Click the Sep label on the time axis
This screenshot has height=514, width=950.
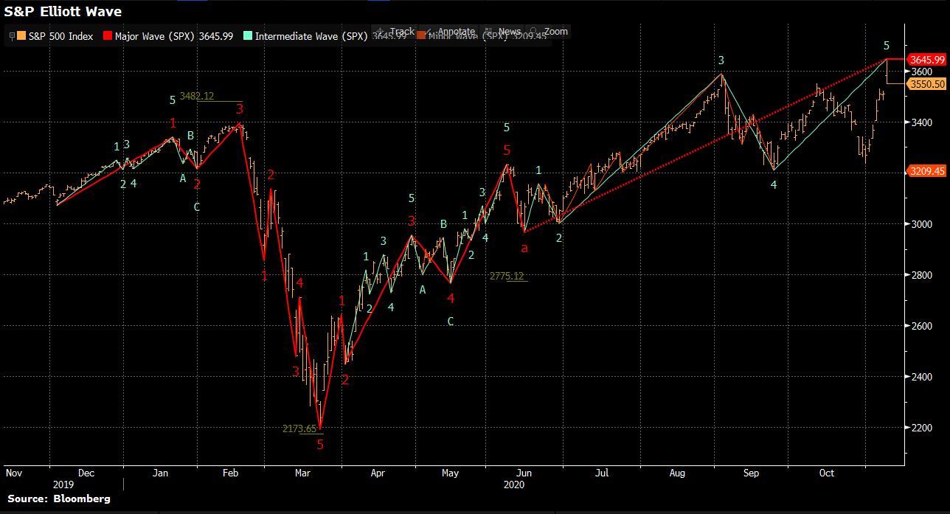tap(752, 473)
